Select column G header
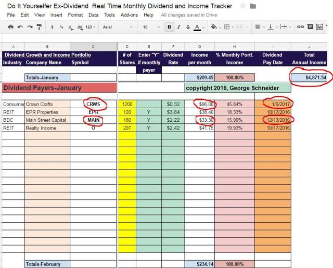Screen dimensions: 333x268 [x=200, y=46]
